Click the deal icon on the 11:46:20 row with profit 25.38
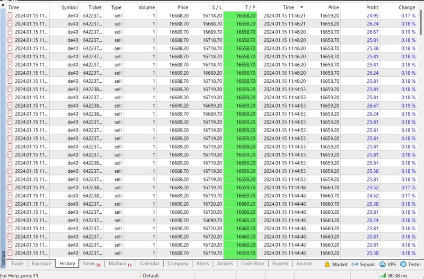The image size is (424, 279). (x=10, y=48)
